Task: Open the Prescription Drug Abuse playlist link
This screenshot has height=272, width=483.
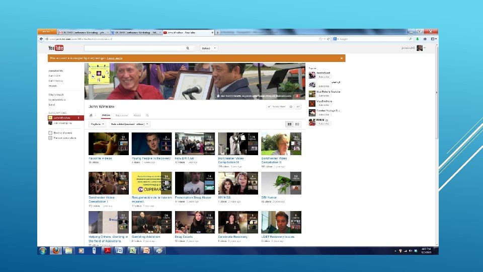Action: [x=193, y=197]
